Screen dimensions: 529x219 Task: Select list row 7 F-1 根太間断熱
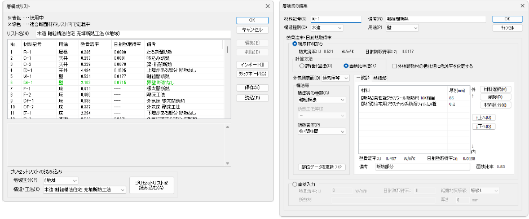(x=116, y=89)
